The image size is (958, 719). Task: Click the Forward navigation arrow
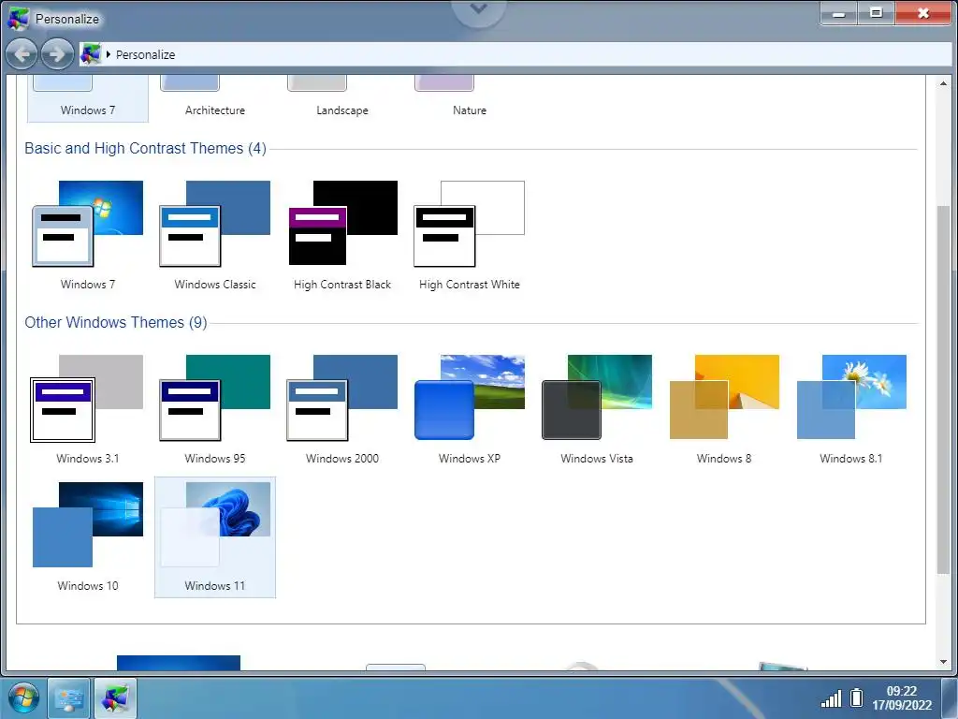57,54
